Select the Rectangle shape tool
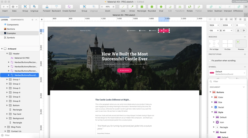 pos(142,7)
